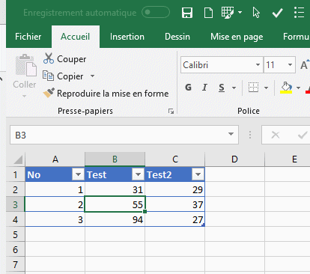
Task: Select row 5 header
Action: pos(15,234)
